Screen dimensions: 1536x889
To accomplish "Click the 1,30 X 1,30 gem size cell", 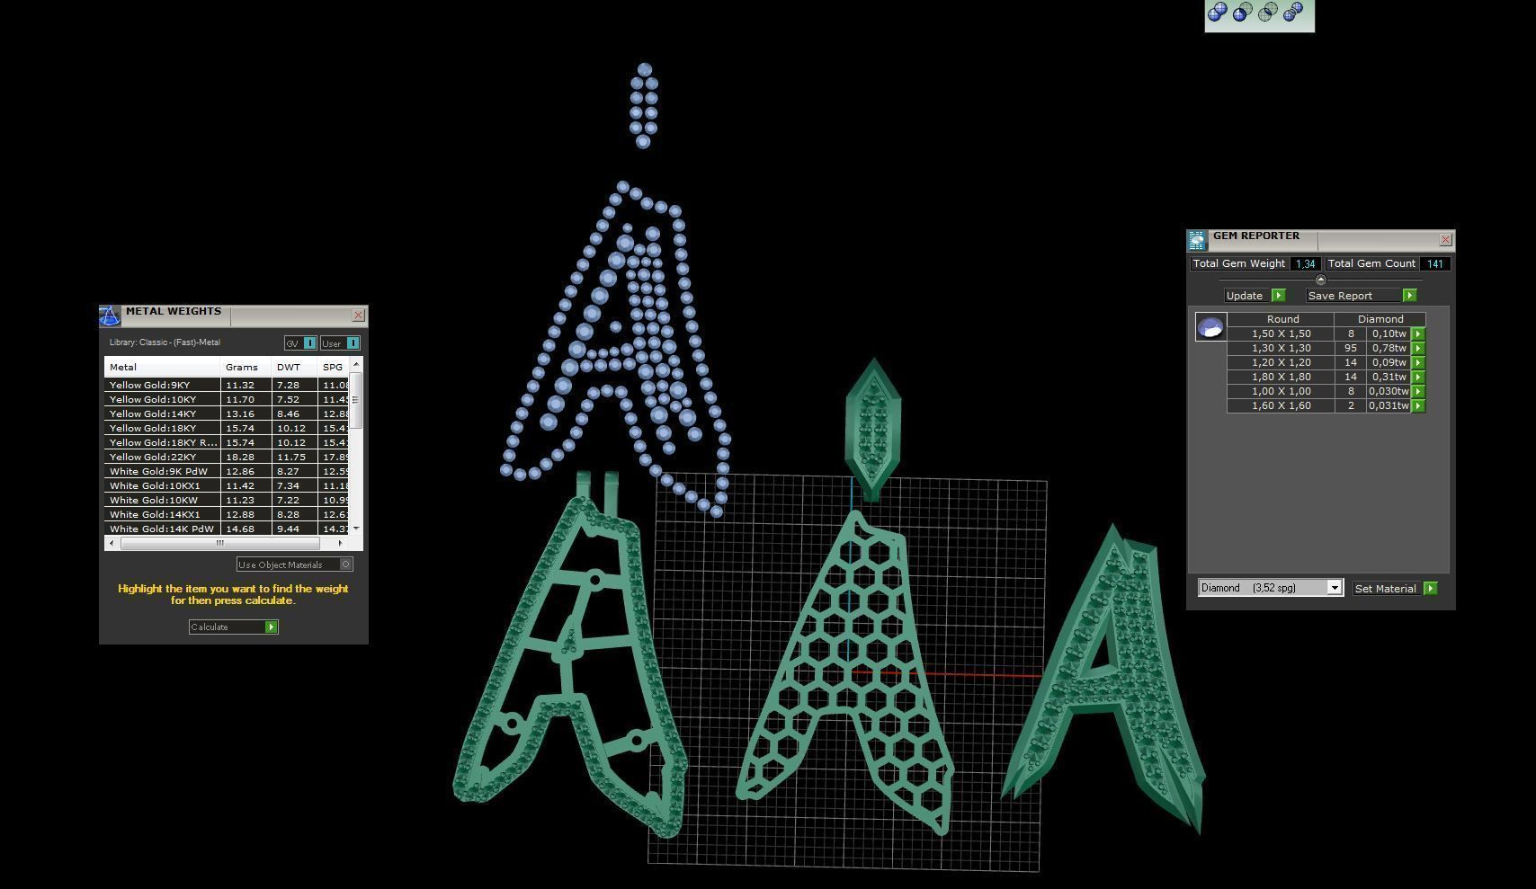I will [1281, 348].
